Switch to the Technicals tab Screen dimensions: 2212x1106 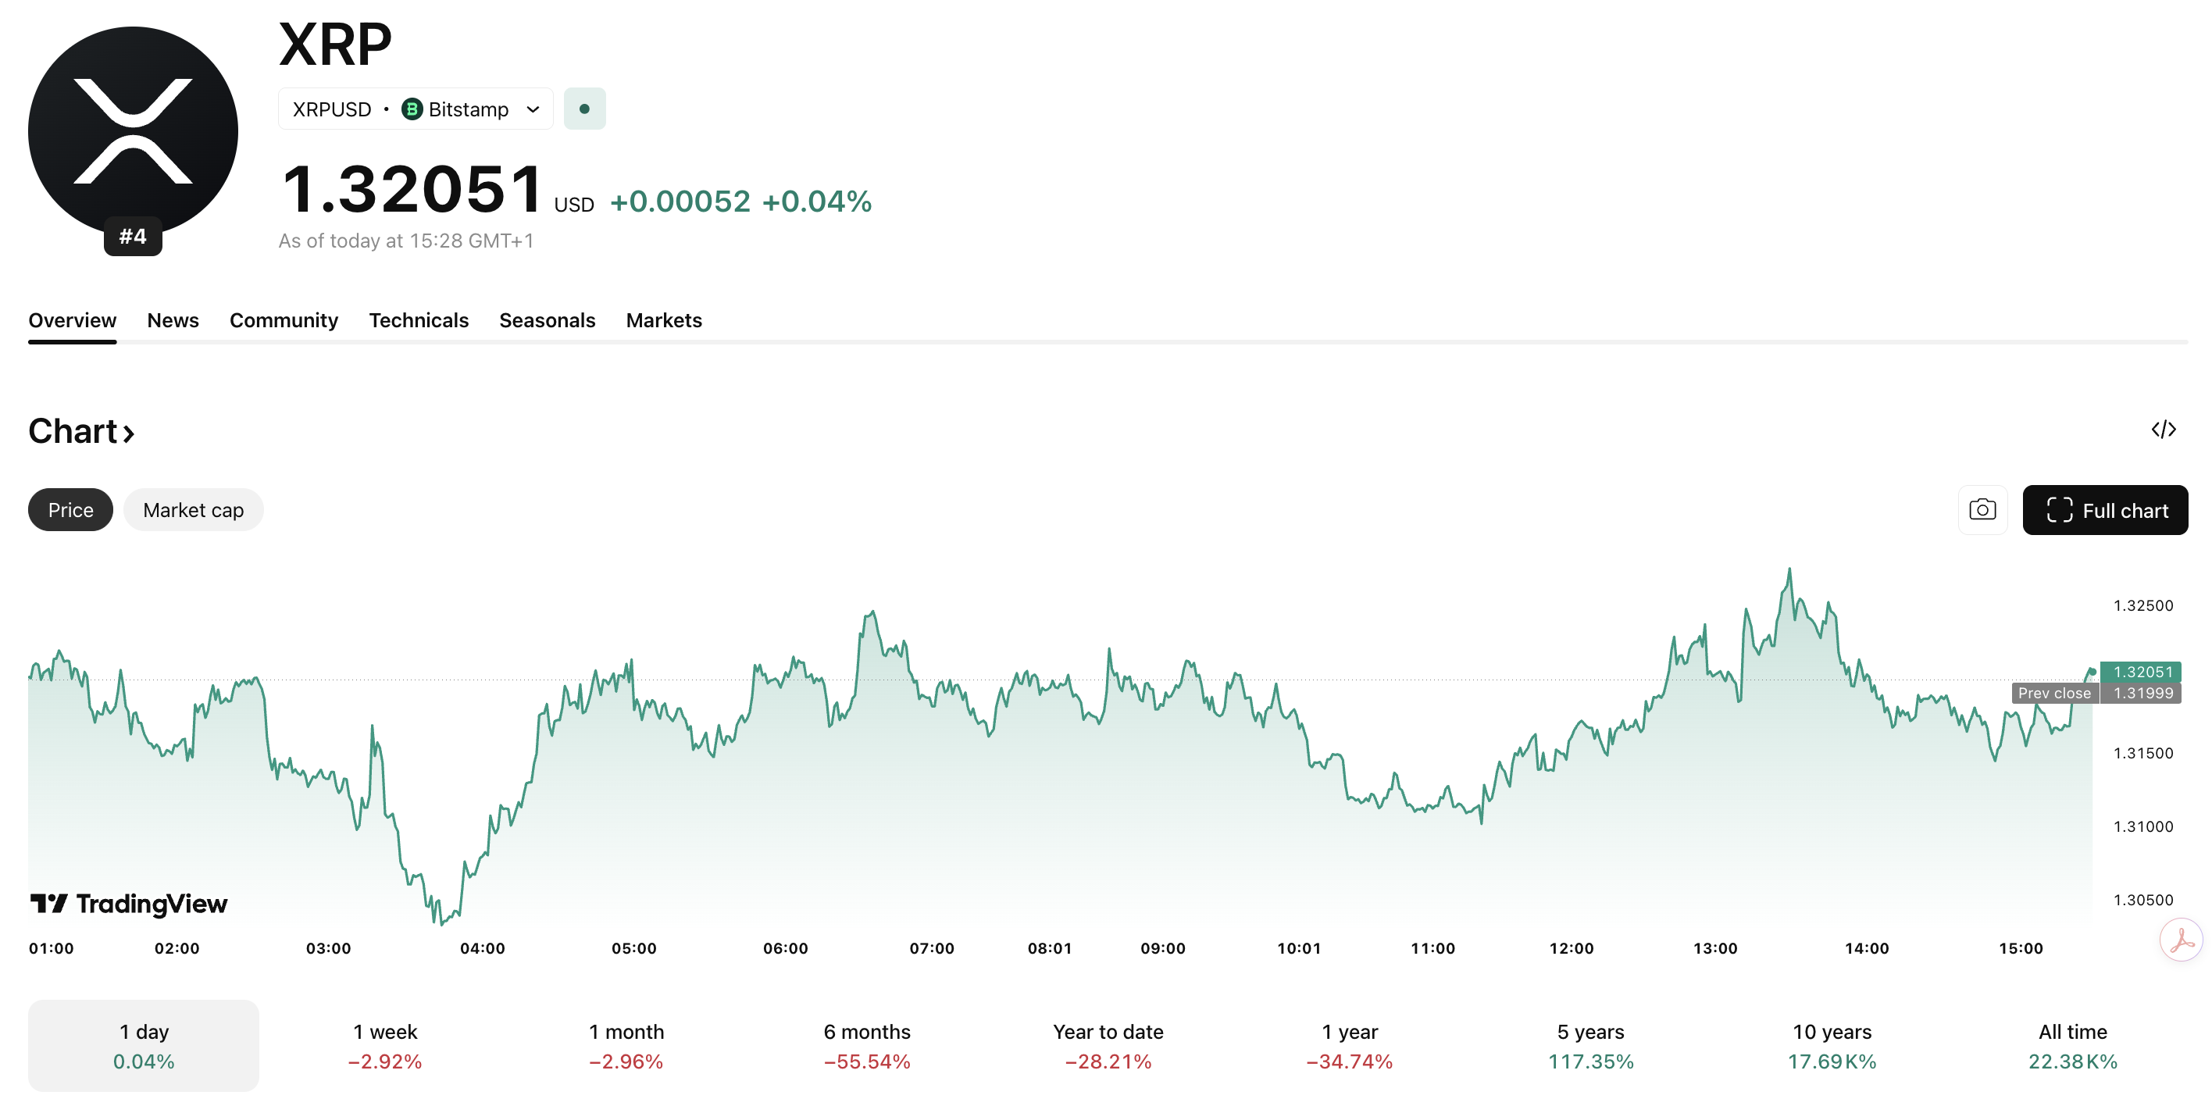pos(419,319)
